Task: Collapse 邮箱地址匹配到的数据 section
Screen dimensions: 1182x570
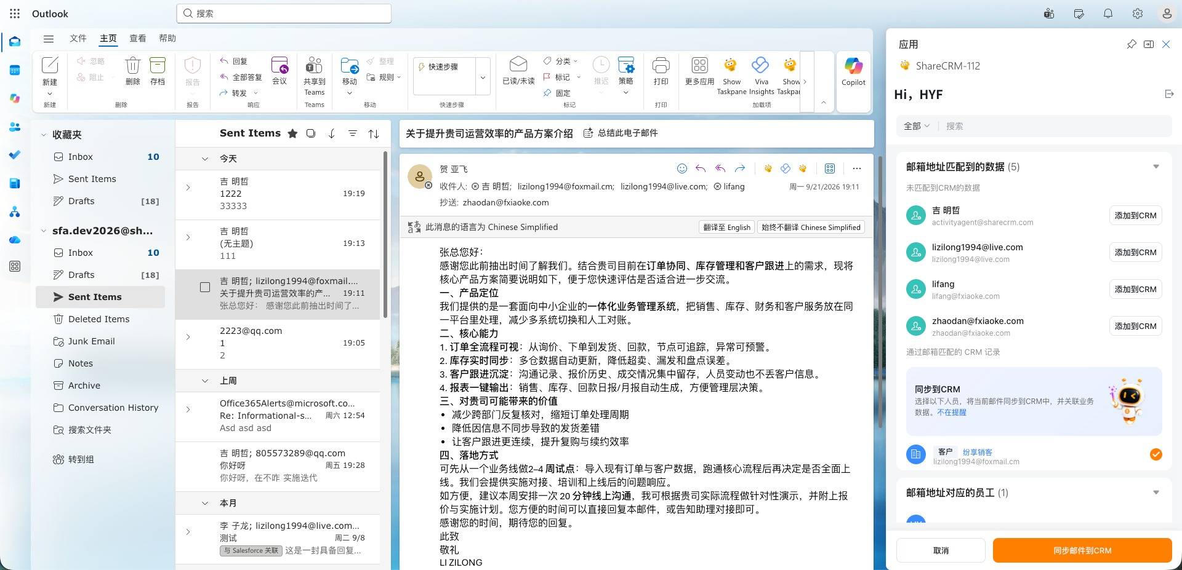Action: (x=1156, y=167)
